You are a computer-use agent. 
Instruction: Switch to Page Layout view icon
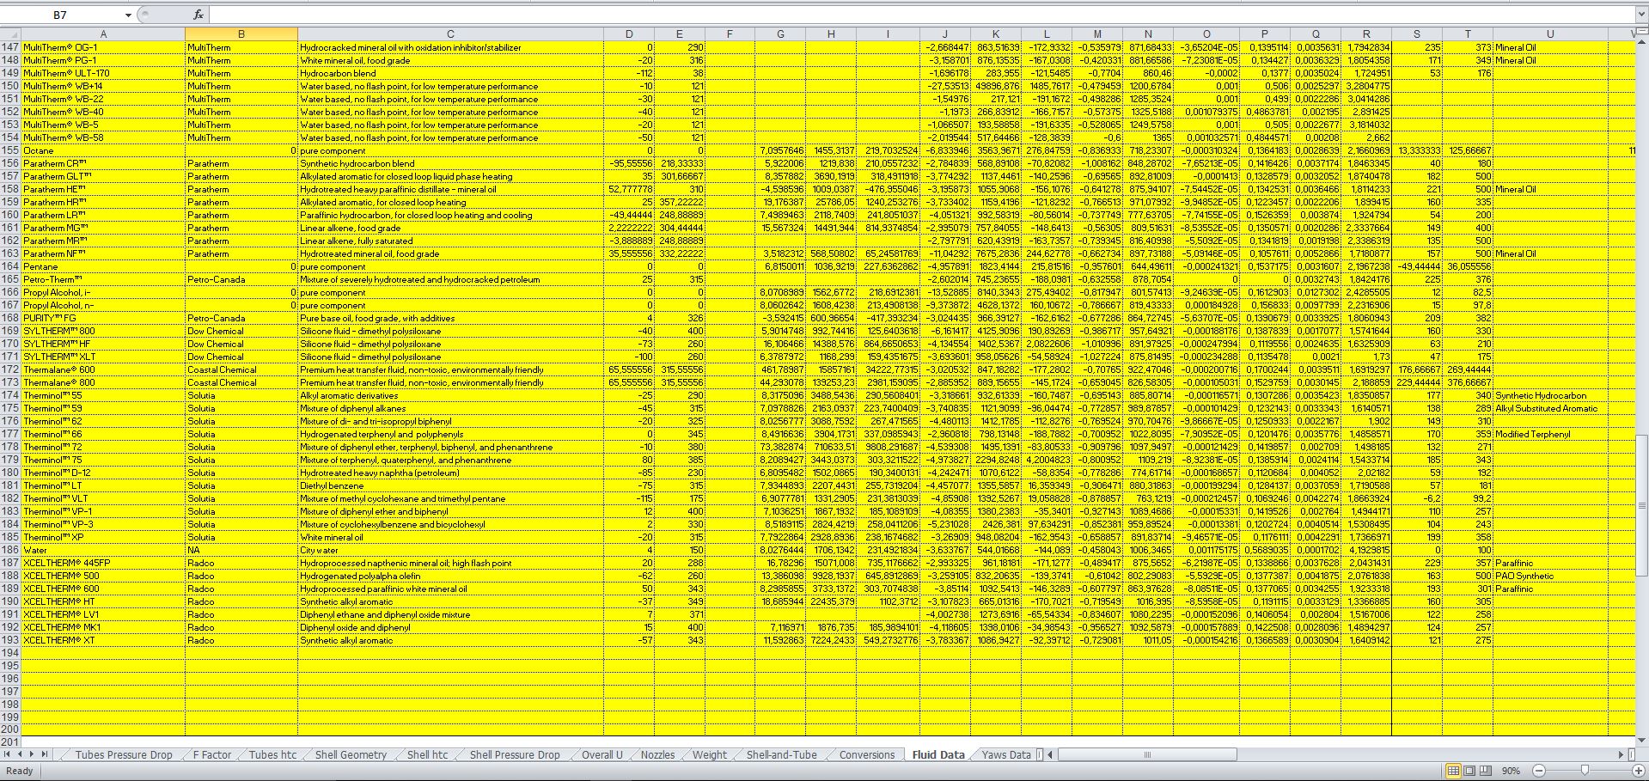click(x=1469, y=771)
